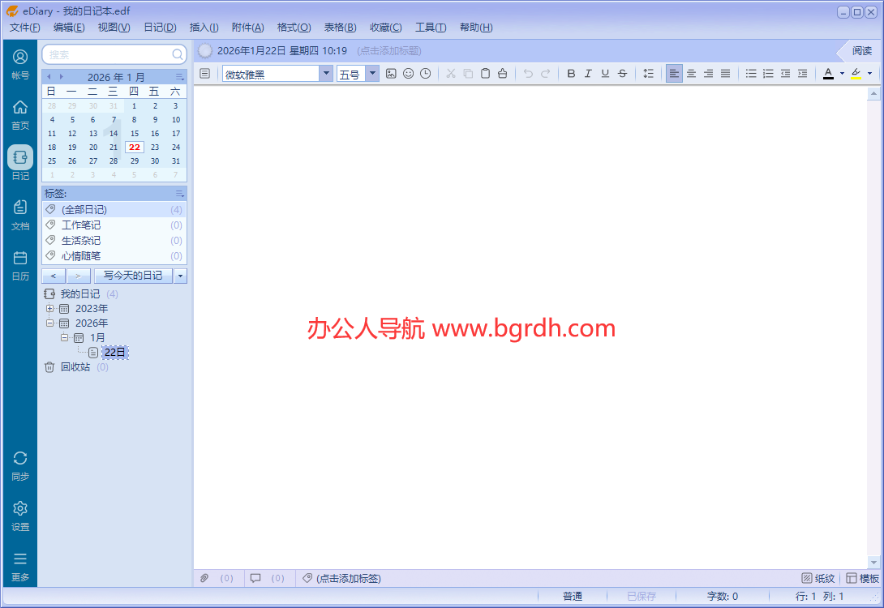Open the 编辑(E) menu

point(69,27)
